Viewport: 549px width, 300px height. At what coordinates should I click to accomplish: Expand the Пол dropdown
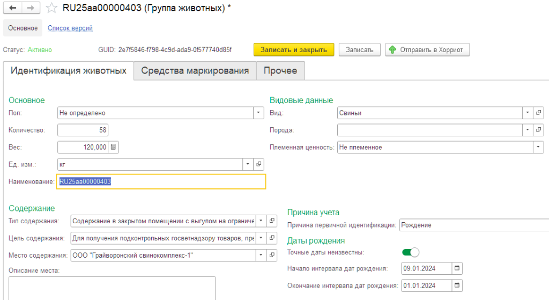point(259,113)
